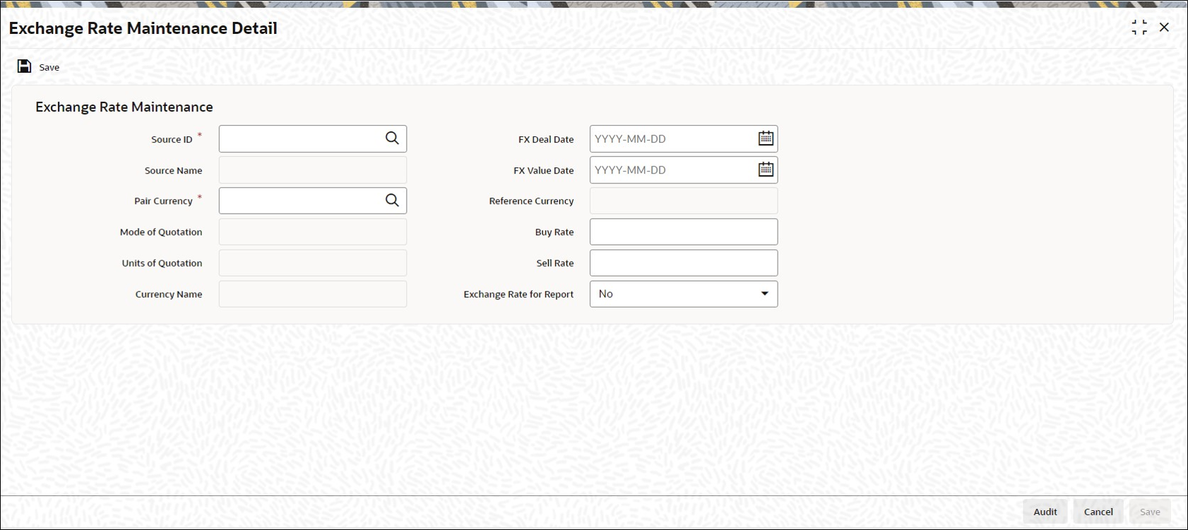The image size is (1188, 530).
Task: Click the 'Source ID' label
Action: pyautogui.click(x=172, y=140)
